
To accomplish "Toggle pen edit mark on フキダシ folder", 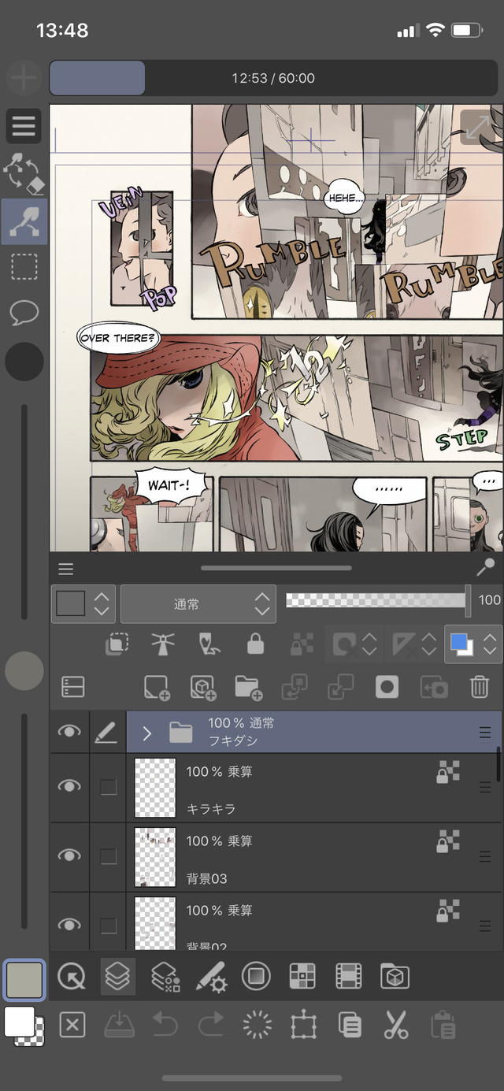I will (106, 733).
